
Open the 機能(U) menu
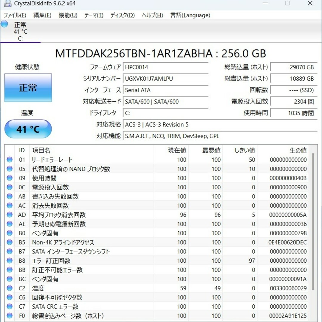(68, 15)
